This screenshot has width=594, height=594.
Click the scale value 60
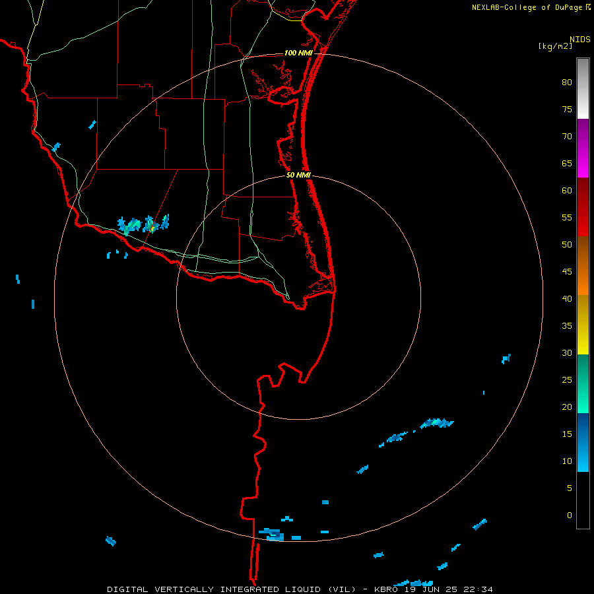click(x=567, y=191)
